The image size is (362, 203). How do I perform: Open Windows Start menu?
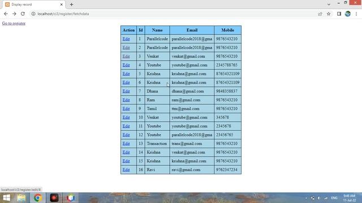(x=6, y=198)
